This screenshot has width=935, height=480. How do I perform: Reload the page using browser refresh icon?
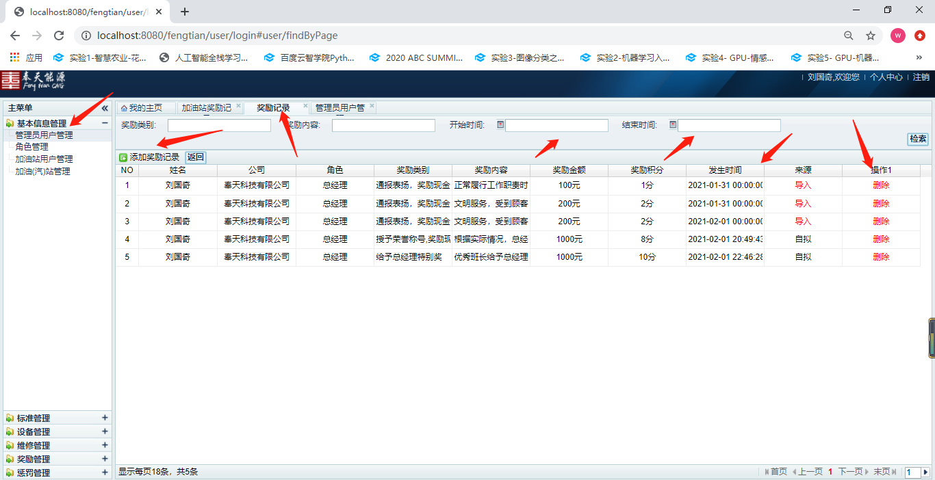point(59,36)
